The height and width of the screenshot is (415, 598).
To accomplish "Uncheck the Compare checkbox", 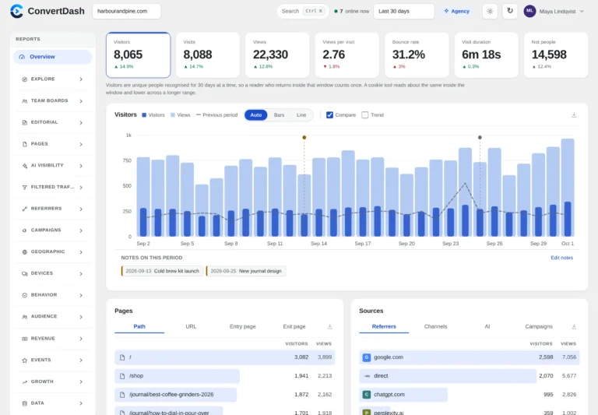I will (x=330, y=114).
